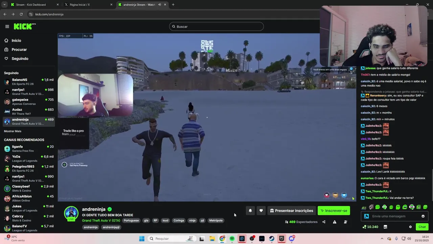
Task: Click andreninja channel avatar with LIVE badge
Action: coord(71,213)
